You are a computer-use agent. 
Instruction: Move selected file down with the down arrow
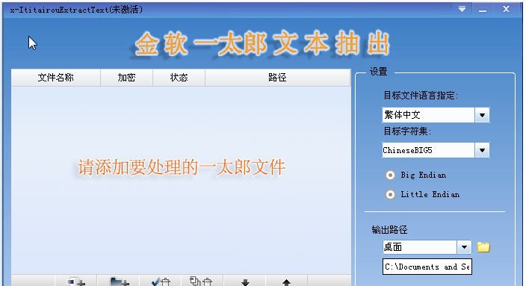(245, 282)
